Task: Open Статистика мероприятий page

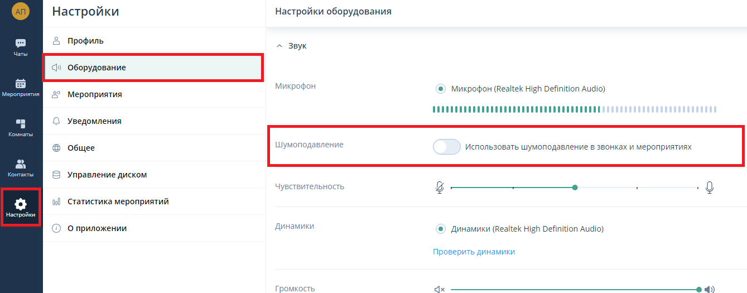Action: click(x=154, y=201)
